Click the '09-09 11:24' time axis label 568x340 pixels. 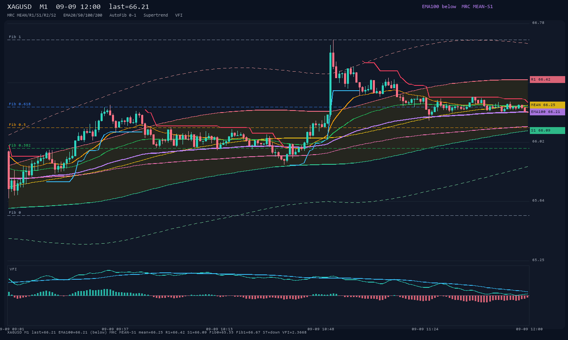(425, 329)
